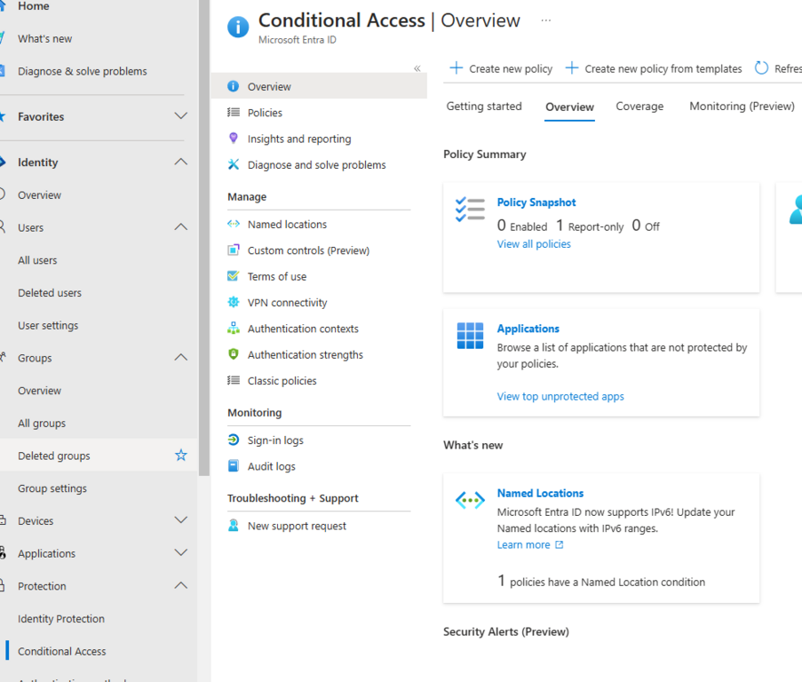This screenshot has width=802, height=682.
Task: Select Conditional Access in sidebar
Action: pos(62,651)
